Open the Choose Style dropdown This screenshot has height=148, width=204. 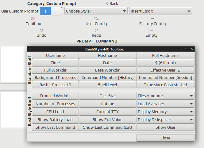pyautogui.click(x=96, y=11)
